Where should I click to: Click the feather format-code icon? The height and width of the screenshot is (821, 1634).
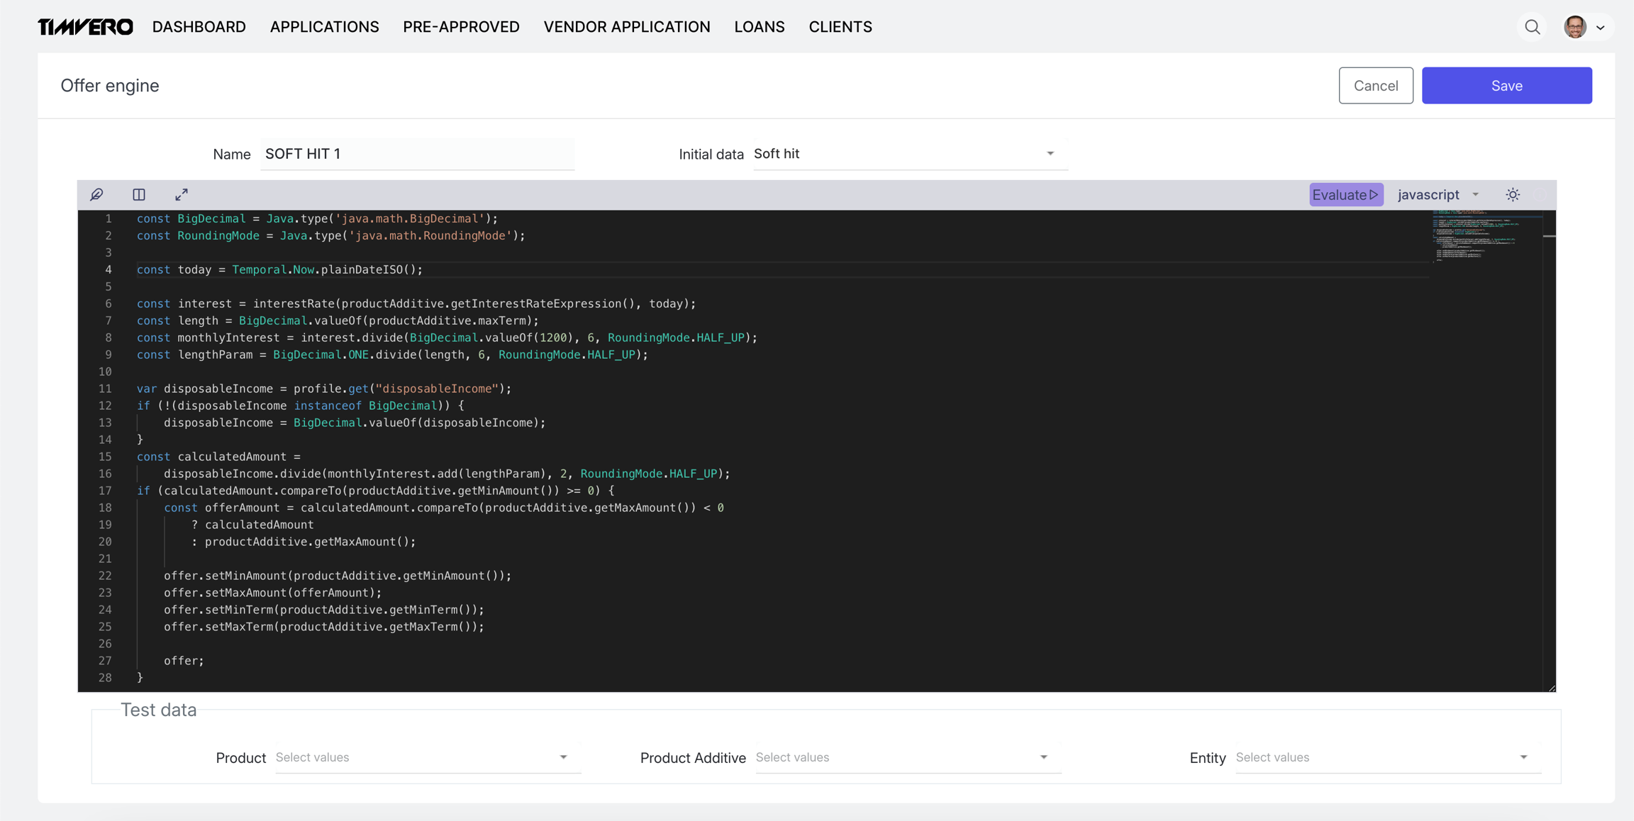(97, 194)
